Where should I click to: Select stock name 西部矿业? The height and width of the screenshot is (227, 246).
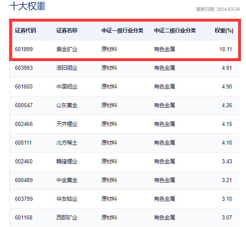click(67, 217)
